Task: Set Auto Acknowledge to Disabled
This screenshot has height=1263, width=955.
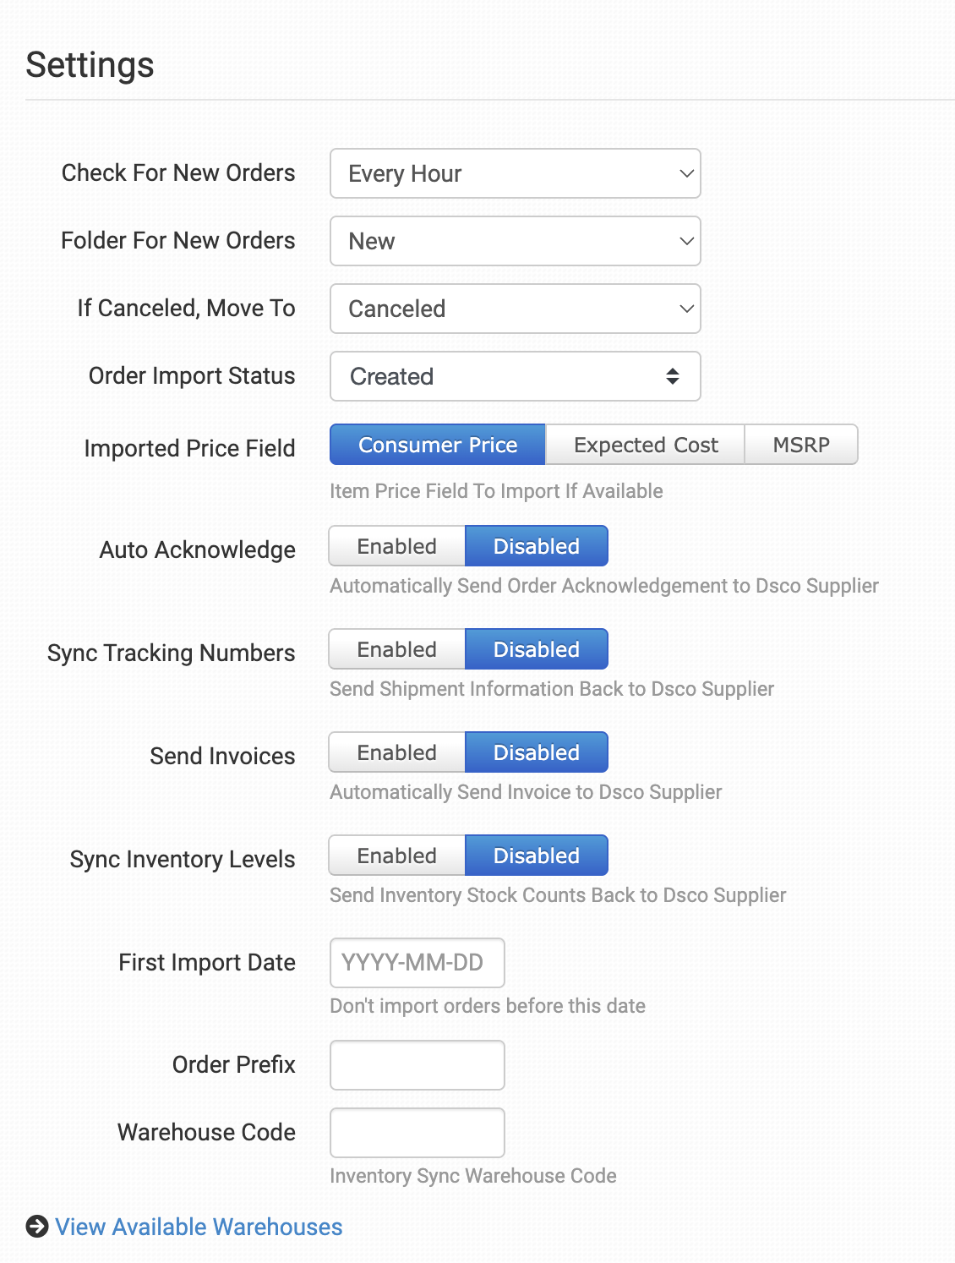Action: click(537, 546)
